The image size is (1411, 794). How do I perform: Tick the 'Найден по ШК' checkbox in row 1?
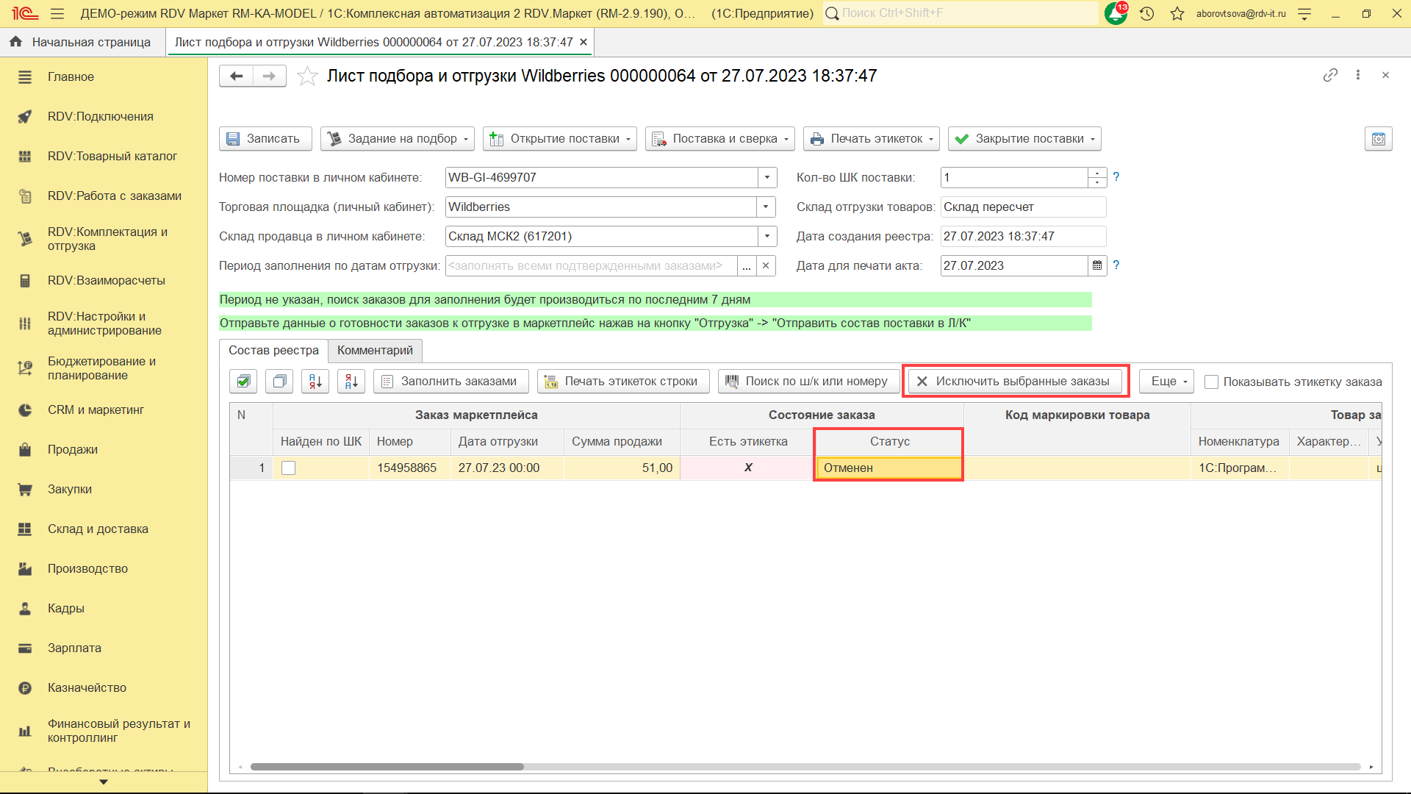[x=289, y=468]
